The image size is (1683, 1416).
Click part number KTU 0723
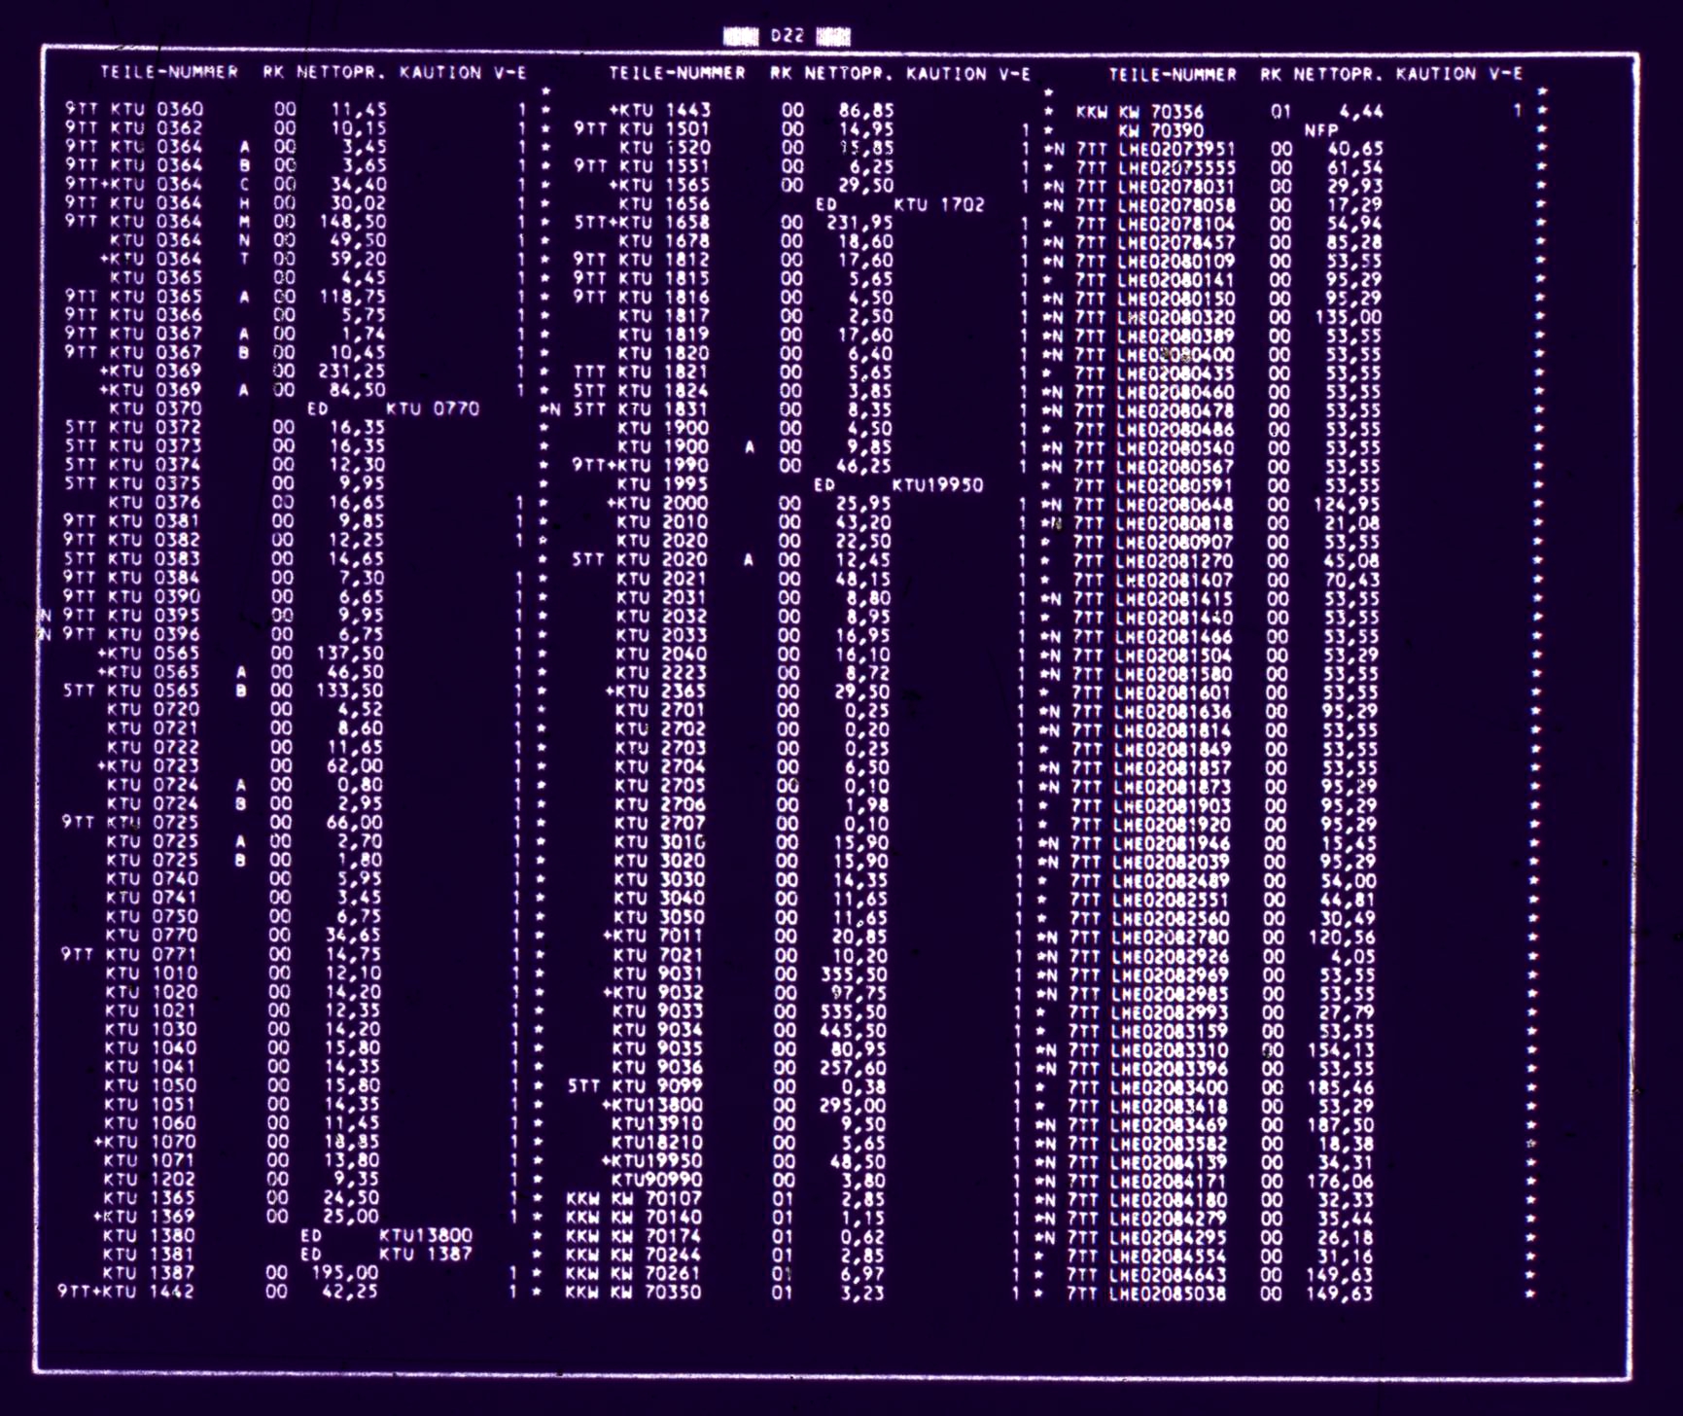coord(154,765)
